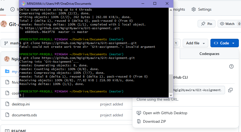
Task: Click the Git Bash logo in the title bar
Action: point(23,3)
